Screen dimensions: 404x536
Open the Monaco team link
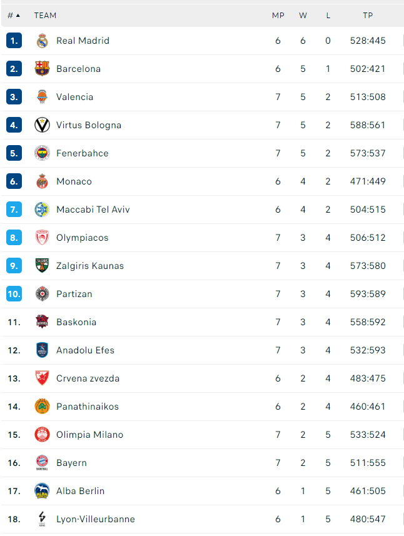[x=74, y=181]
